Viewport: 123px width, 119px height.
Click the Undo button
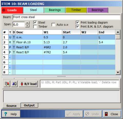93,114
